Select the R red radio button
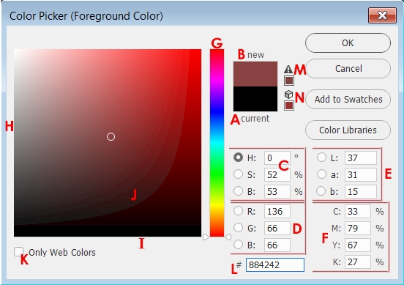Image resolution: width=404 pixels, height=285 pixels. pos(238,211)
